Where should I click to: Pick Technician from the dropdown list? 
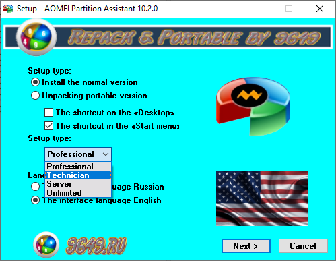[x=78, y=175]
